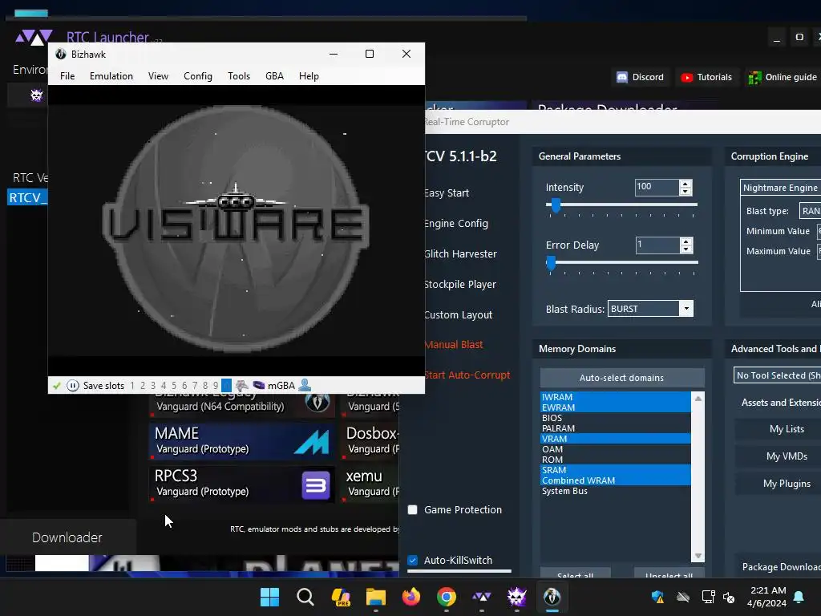Launch the xemu Vanguard card
The image size is (821, 616).
point(371,483)
